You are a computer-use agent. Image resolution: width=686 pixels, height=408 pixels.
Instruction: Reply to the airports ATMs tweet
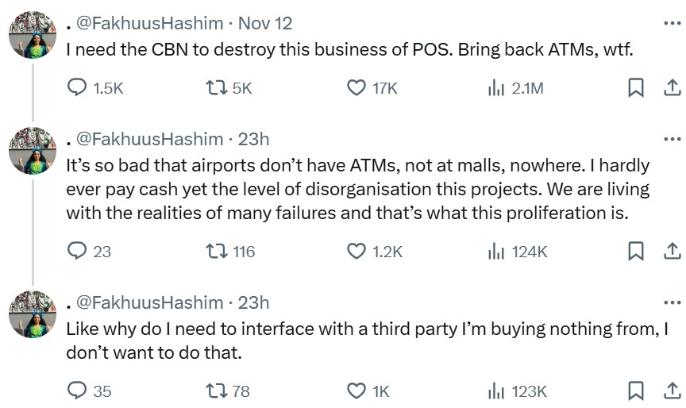(76, 251)
